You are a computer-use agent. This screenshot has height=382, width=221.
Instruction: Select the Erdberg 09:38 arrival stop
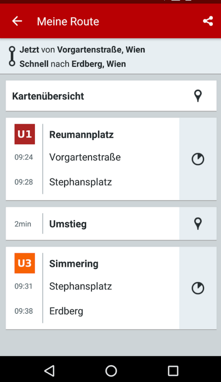(x=66, y=311)
